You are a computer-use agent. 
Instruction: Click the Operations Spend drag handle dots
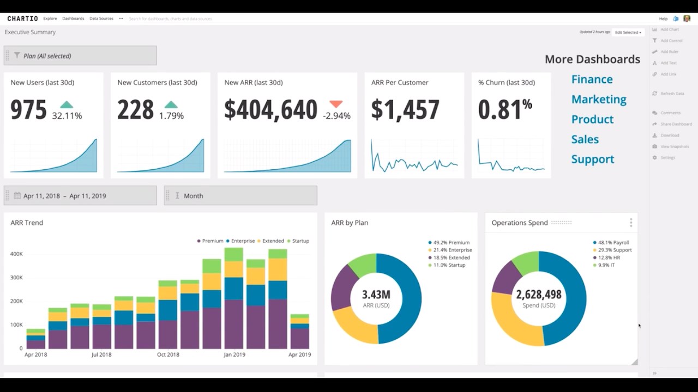coord(561,223)
